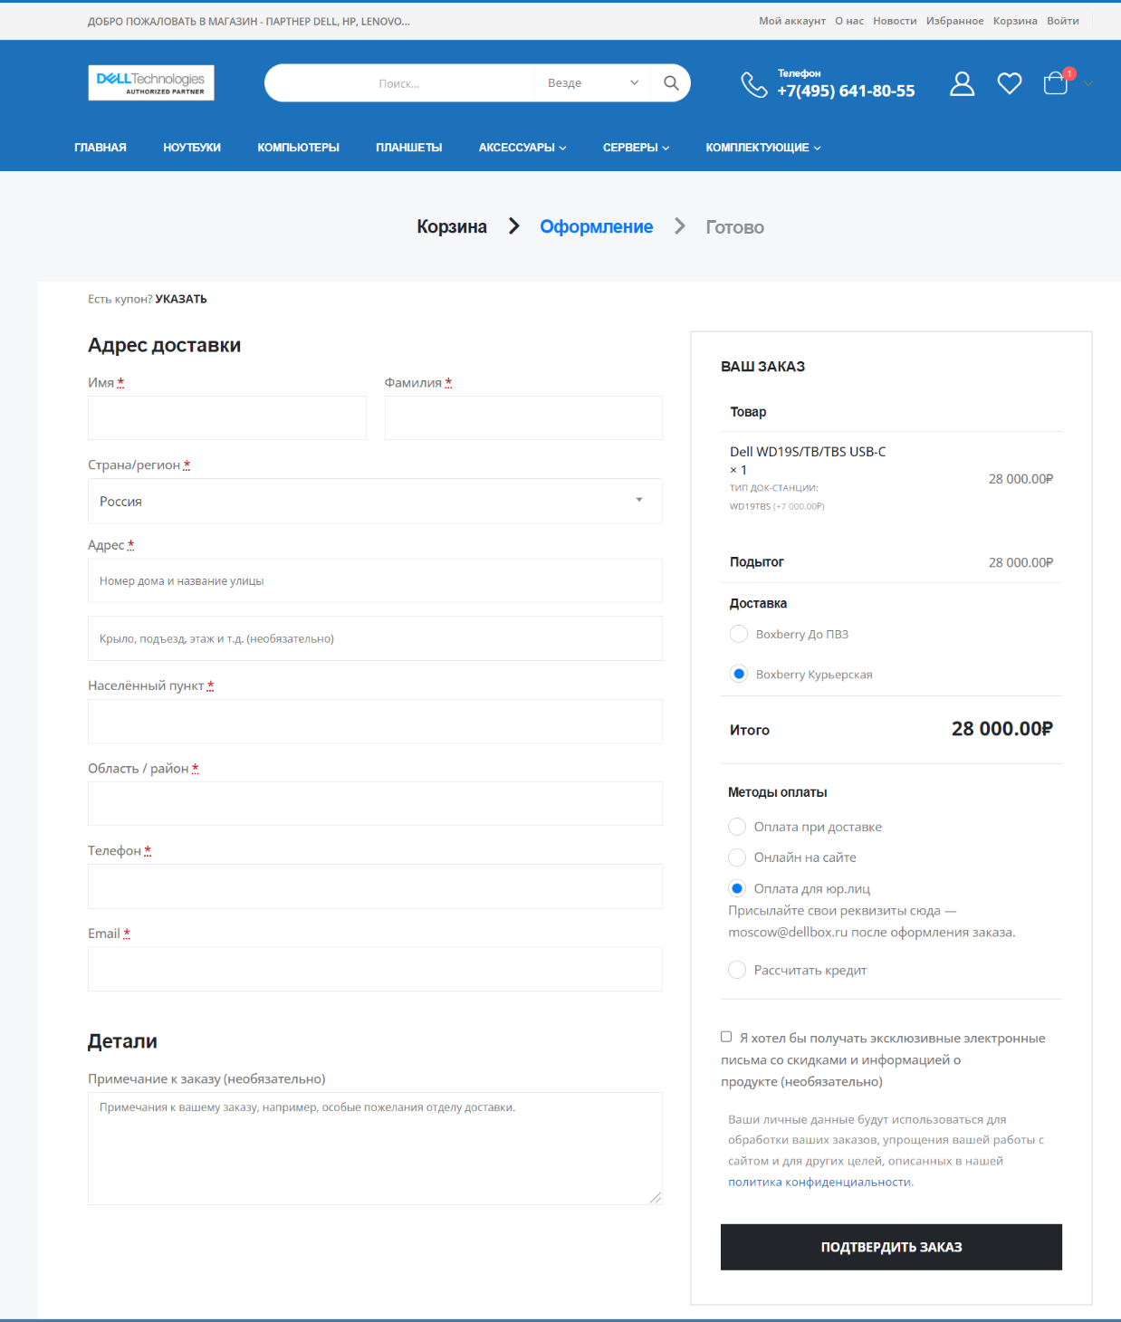
Task: Focus the Населённый пункт field
Action: (x=375, y=722)
